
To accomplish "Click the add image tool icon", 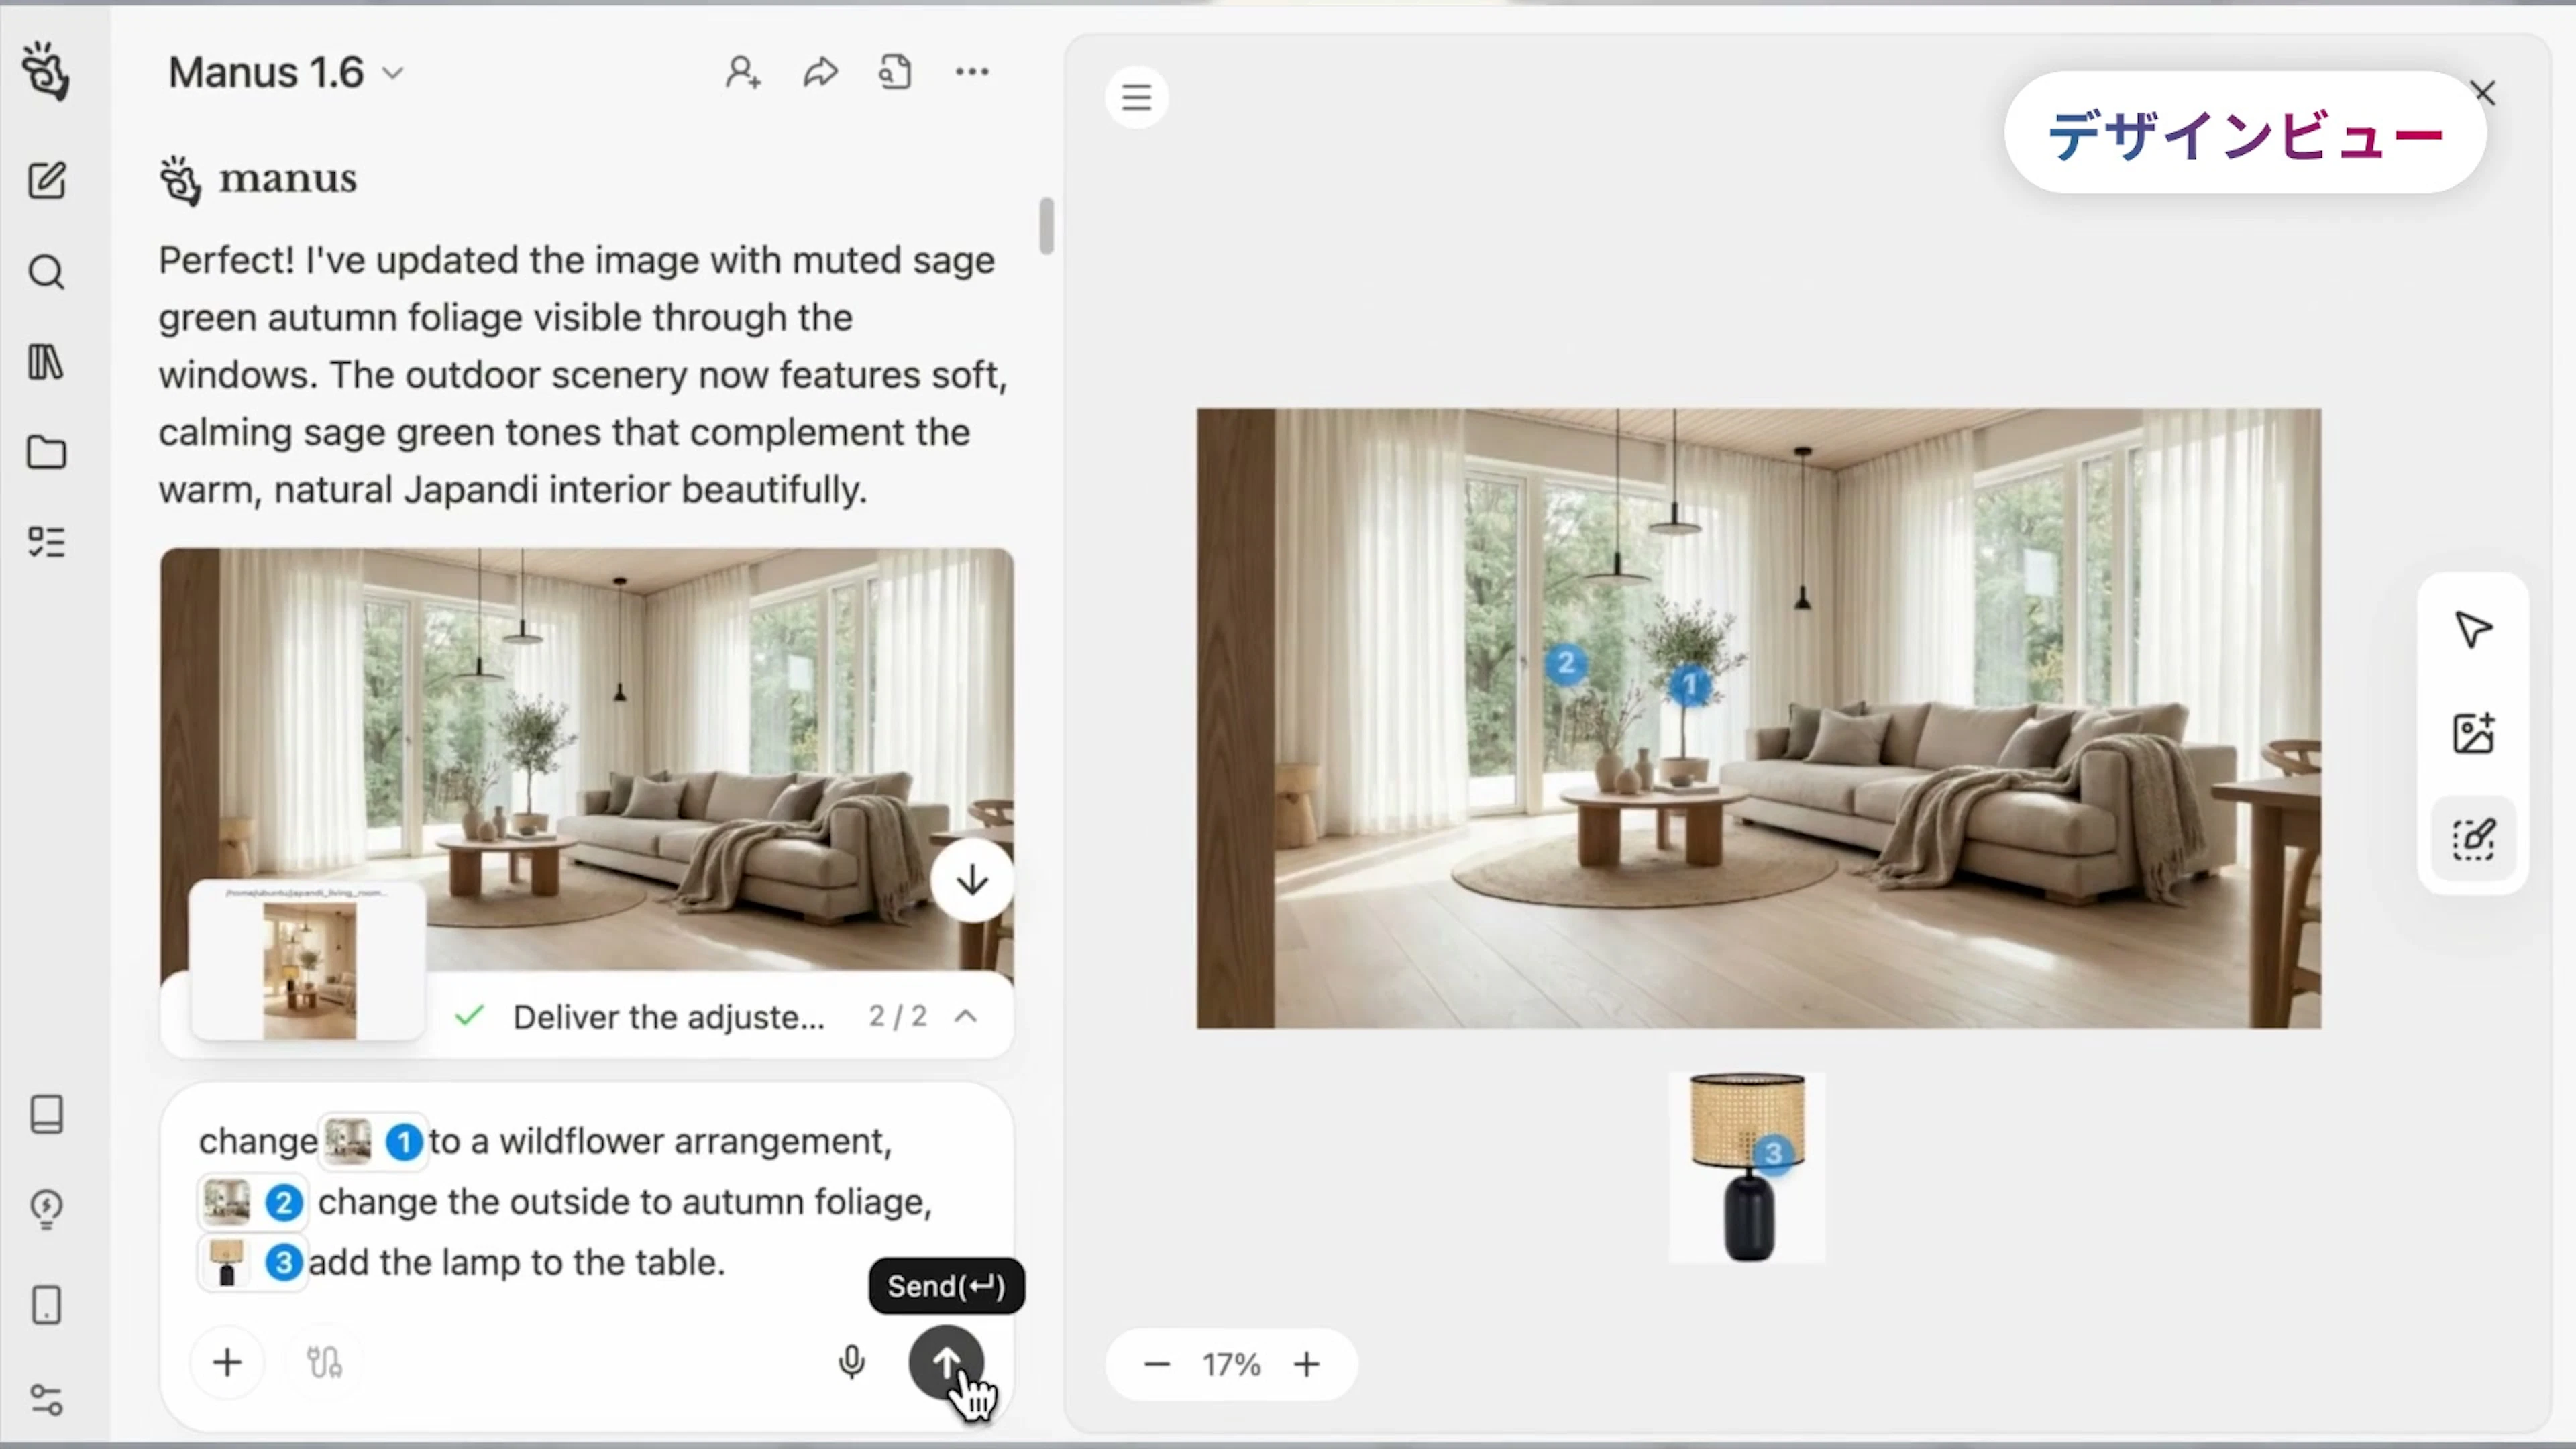I will click(x=2473, y=733).
